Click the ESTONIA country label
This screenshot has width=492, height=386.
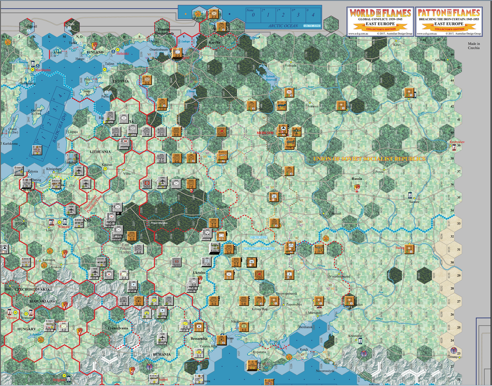(x=121, y=81)
